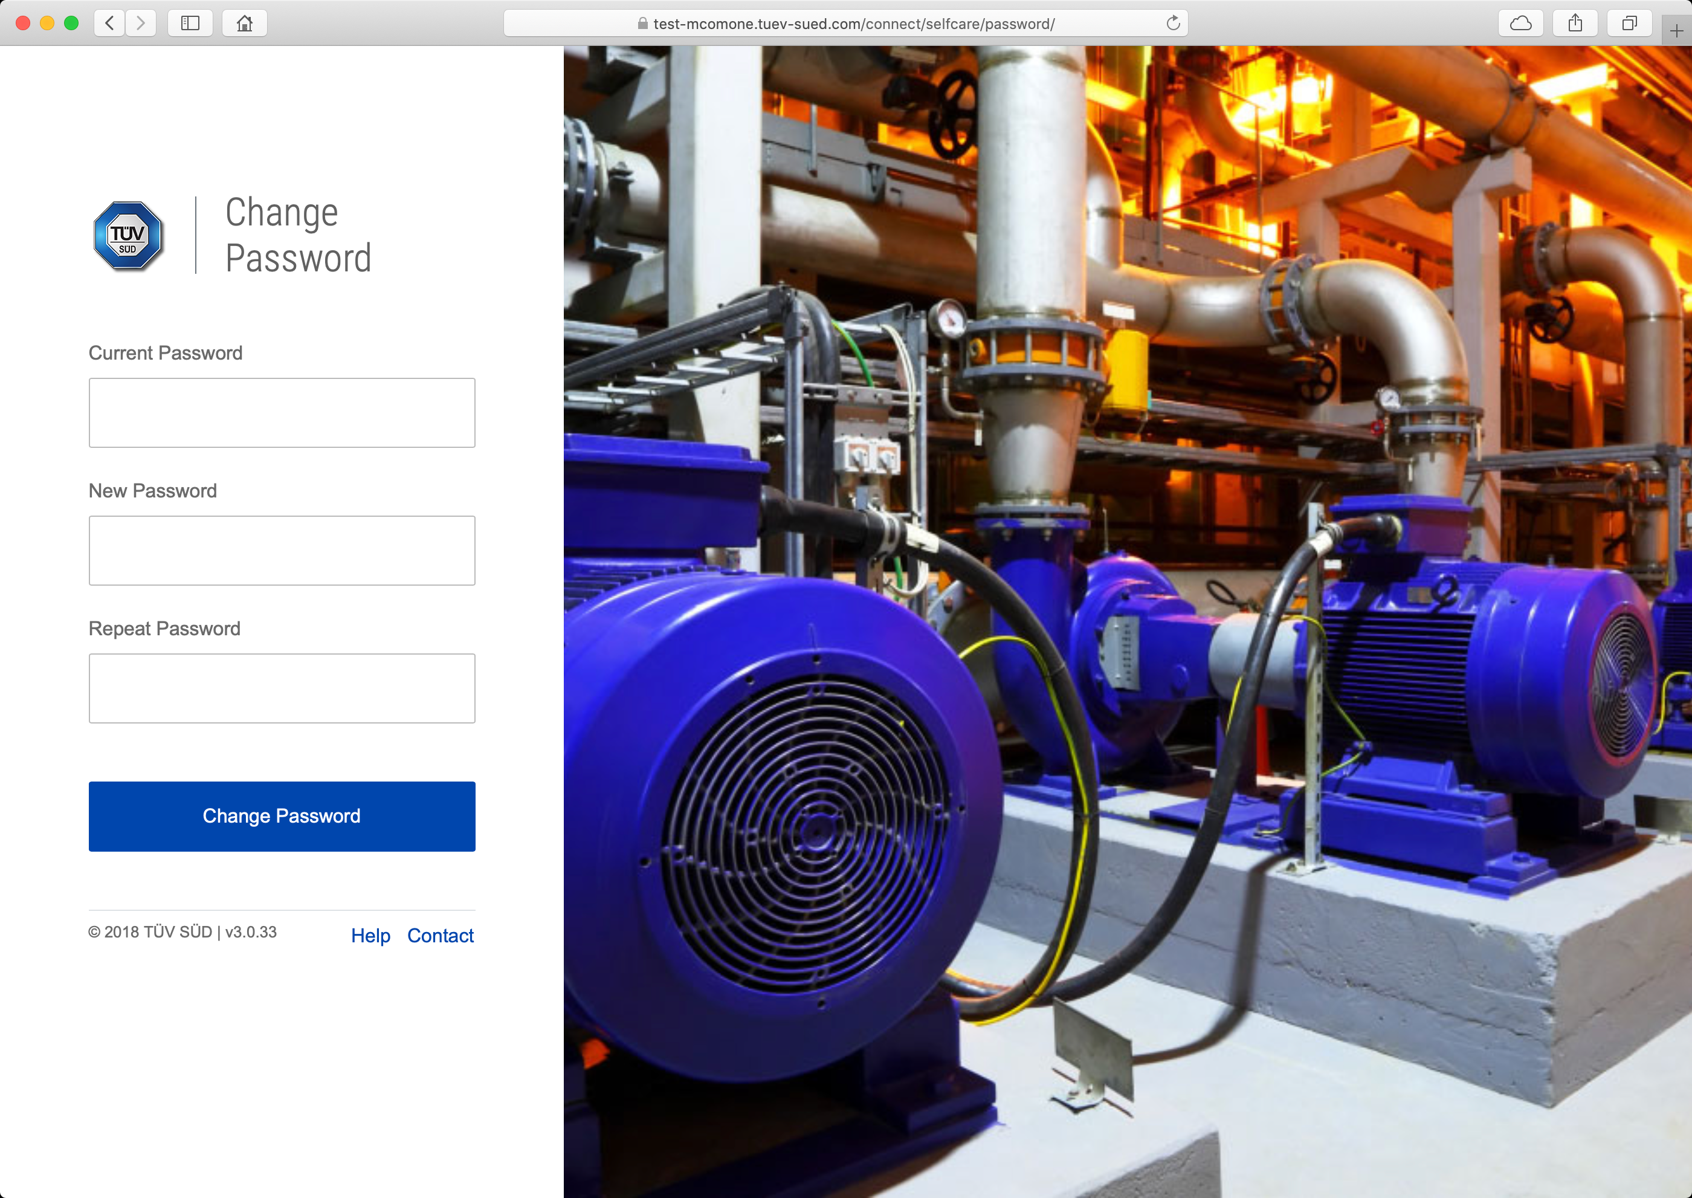Click the yellow minimize window button
Screen dimensions: 1692x1198
tap(47, 23)
